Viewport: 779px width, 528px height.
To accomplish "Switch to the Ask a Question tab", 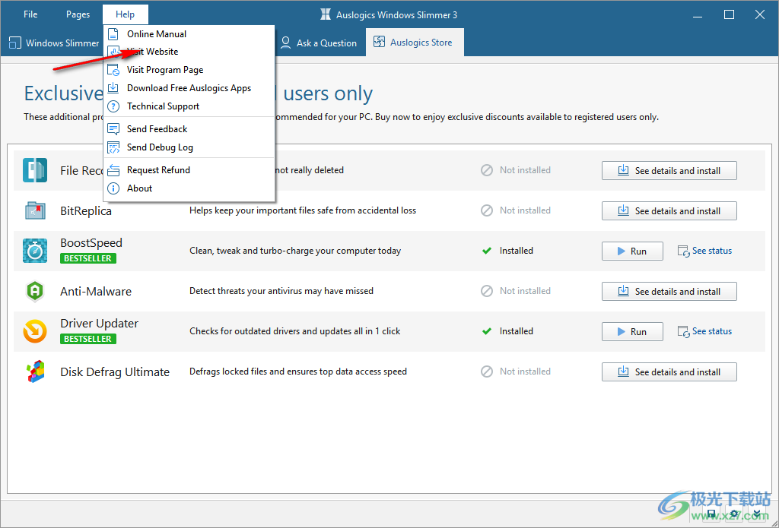I will tap(319, 43).
